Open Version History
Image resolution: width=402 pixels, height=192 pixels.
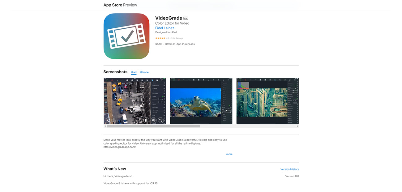click(x=289, y=169)
